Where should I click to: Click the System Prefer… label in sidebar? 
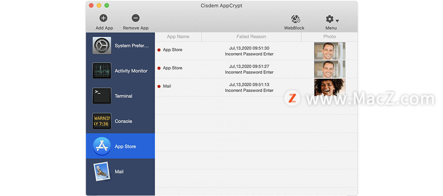pyautogui.click(x=132, y=46)
